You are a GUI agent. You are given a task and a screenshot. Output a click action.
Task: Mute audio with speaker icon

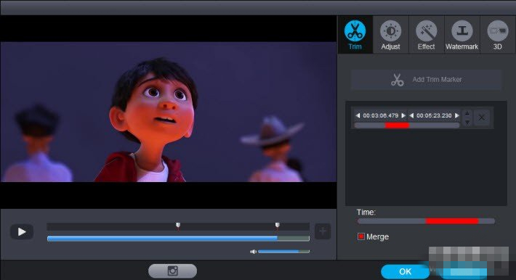click(x=253, y=252)
